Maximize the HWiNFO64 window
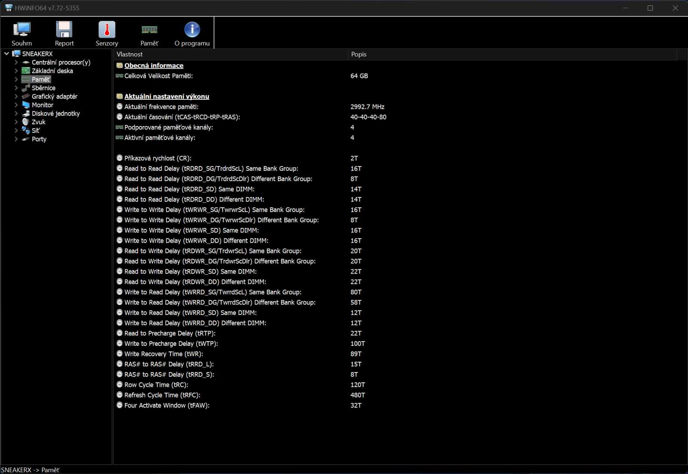 point(650,8)
